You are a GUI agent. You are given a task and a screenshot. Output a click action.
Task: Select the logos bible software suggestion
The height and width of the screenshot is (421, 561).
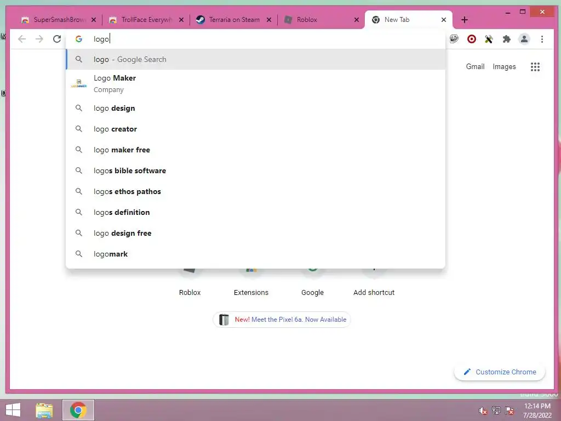tap(255, 170)
